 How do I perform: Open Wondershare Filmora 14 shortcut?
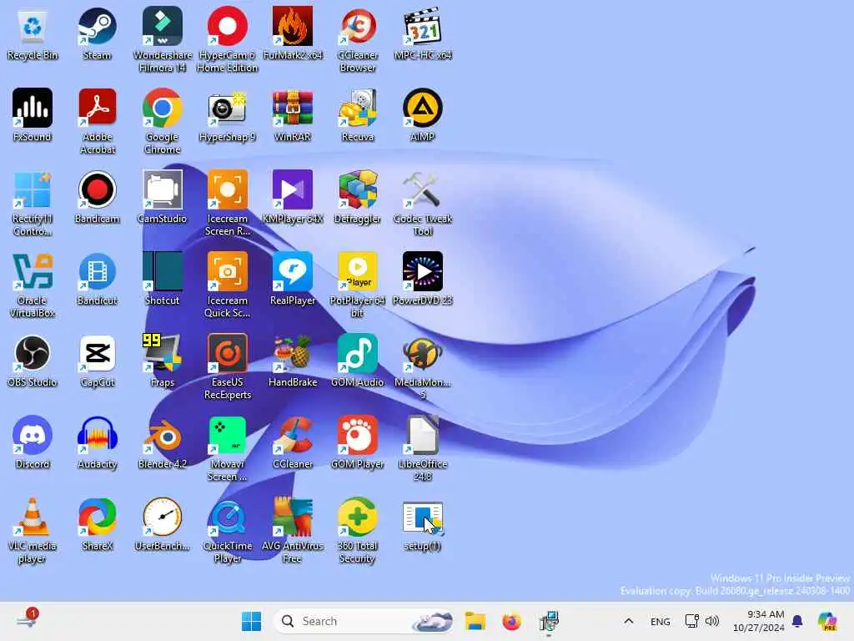(163, 40)
